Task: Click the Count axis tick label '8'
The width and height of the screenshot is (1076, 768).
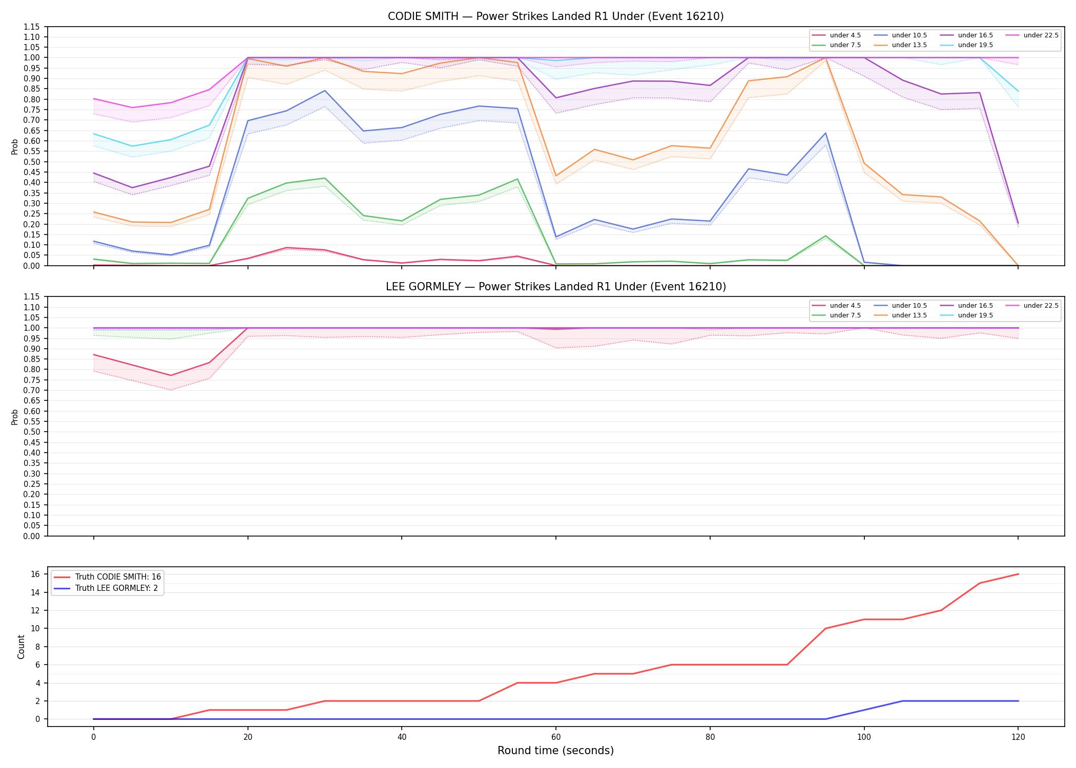Action: pyautogui.click(x=37, y=647)
